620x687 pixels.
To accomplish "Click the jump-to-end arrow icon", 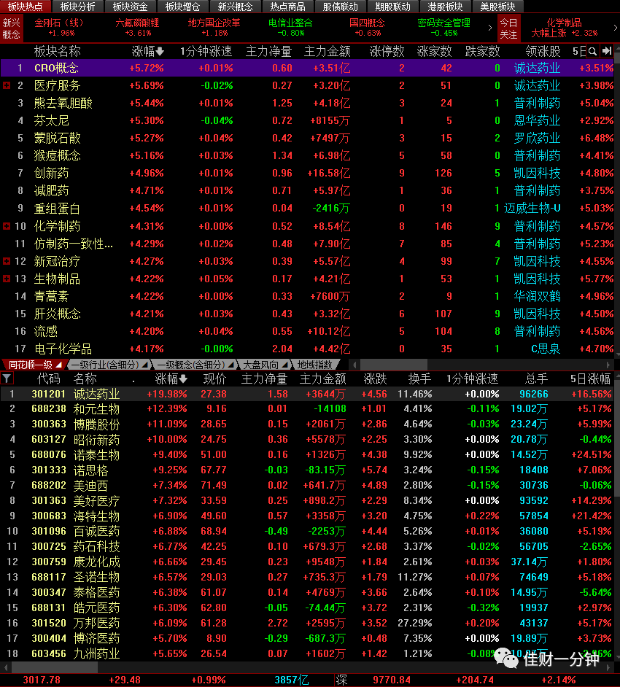I will click(x=607, y=52).
